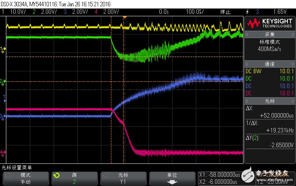Screen dimensions: 296x186
Task: Open the 光标 Y1 cursor selection softkey
Action: coord(123,178)
